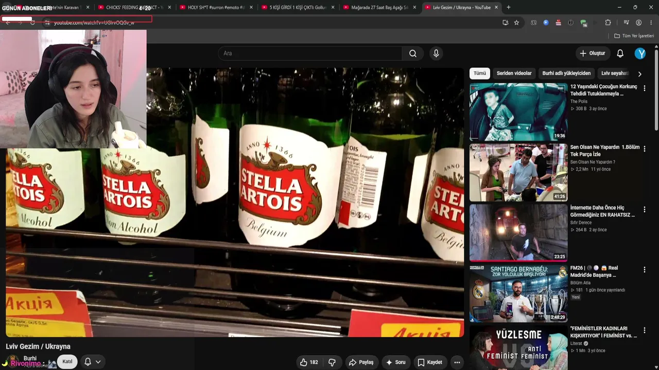Open Chrome three-dot menu

click(x=652, y=23)
